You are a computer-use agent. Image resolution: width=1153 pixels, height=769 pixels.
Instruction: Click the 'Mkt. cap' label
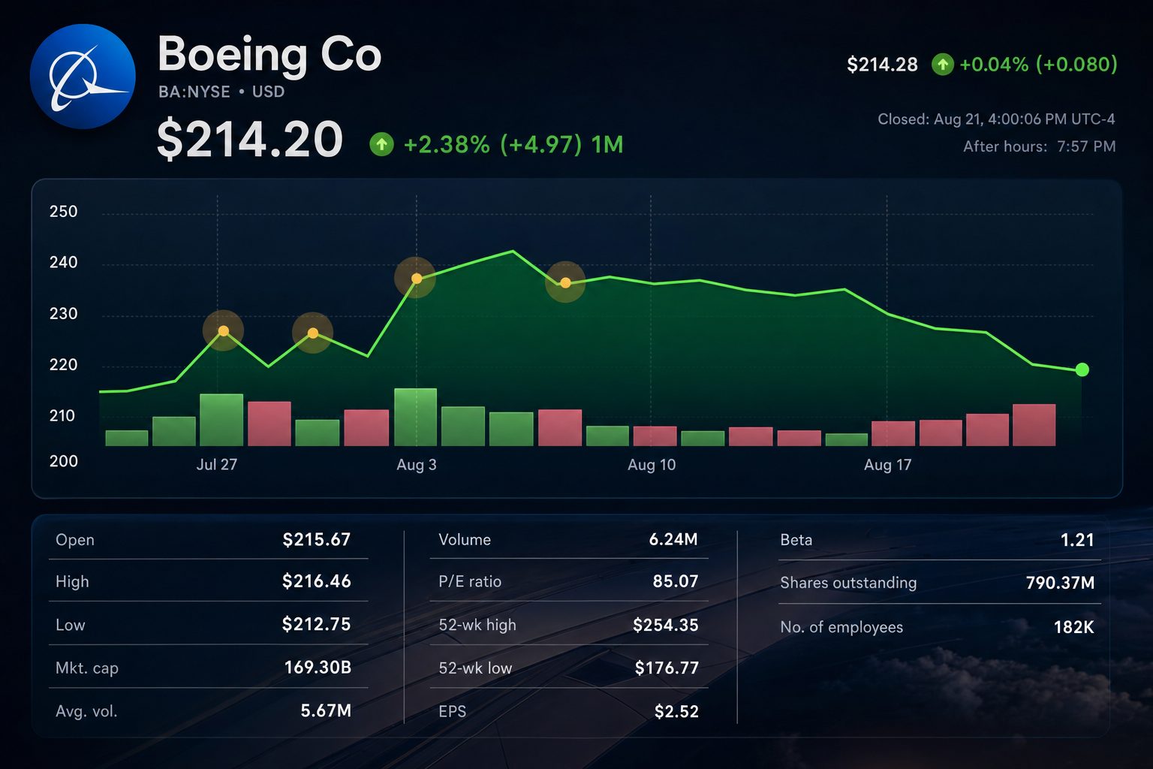87,668
